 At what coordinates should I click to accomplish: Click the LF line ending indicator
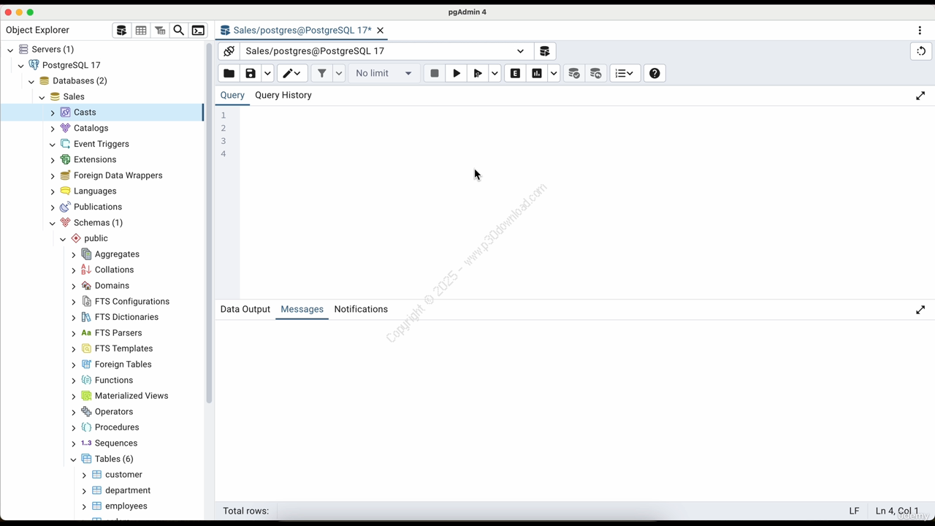(x=854, y=511)
